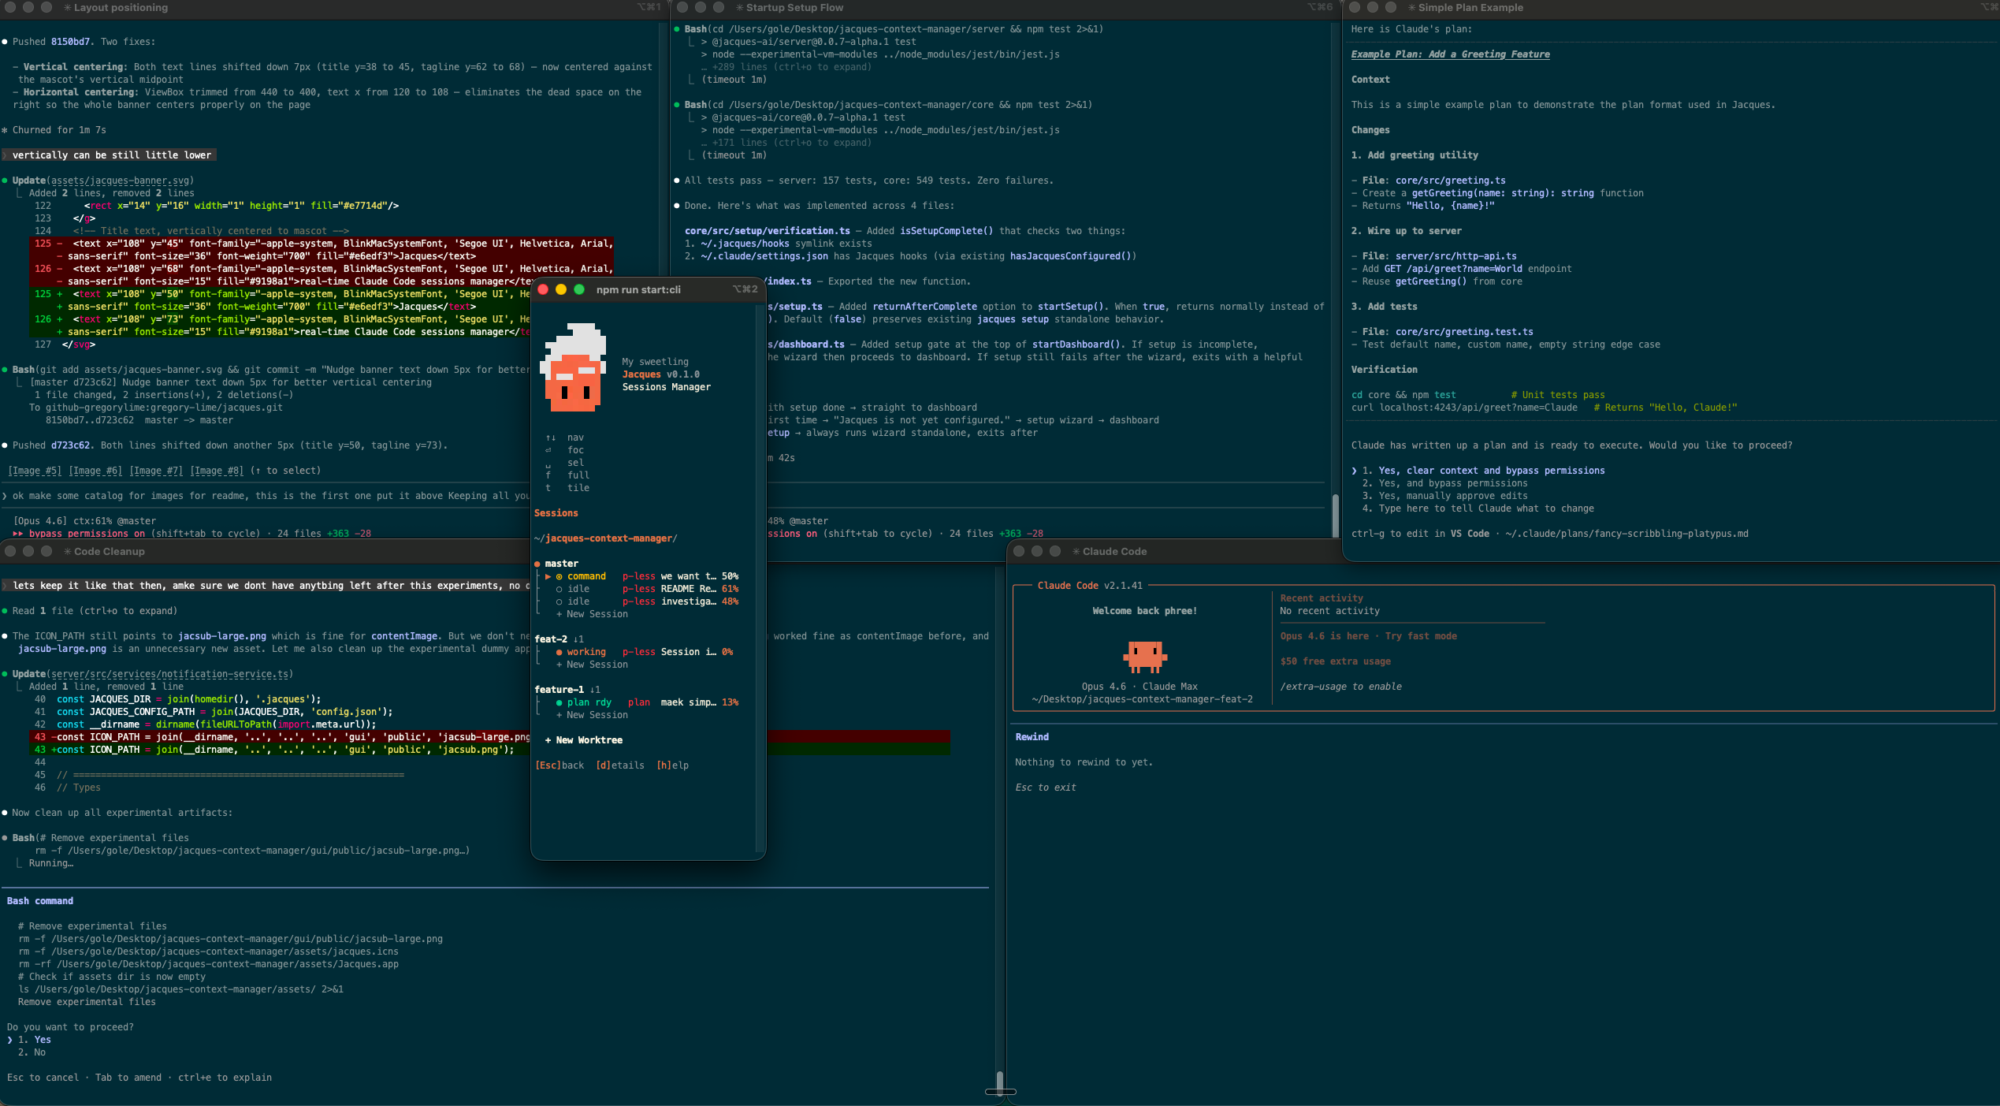Expand the '+289 lines' collapsed server test output

(x=786, y=67)
